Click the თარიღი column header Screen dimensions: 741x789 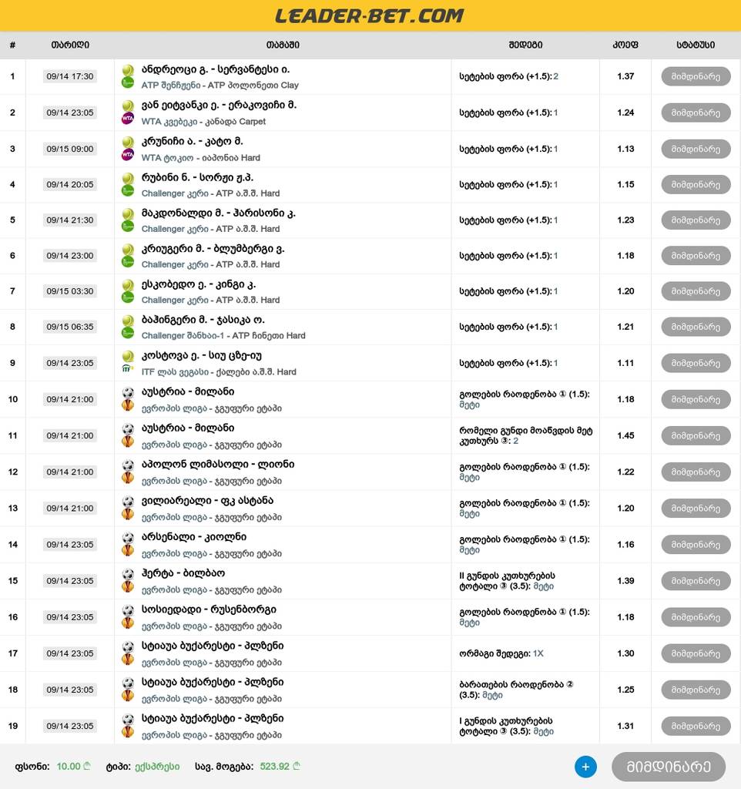70,45
